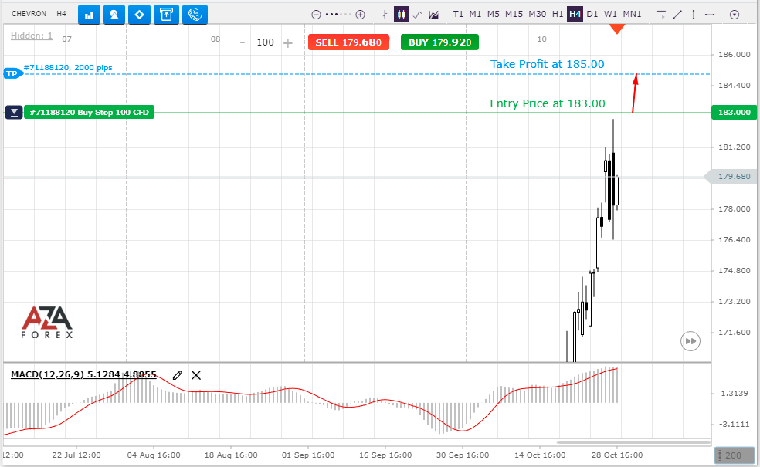Click the upload-arrow box toolbar button

click(166, 15)
